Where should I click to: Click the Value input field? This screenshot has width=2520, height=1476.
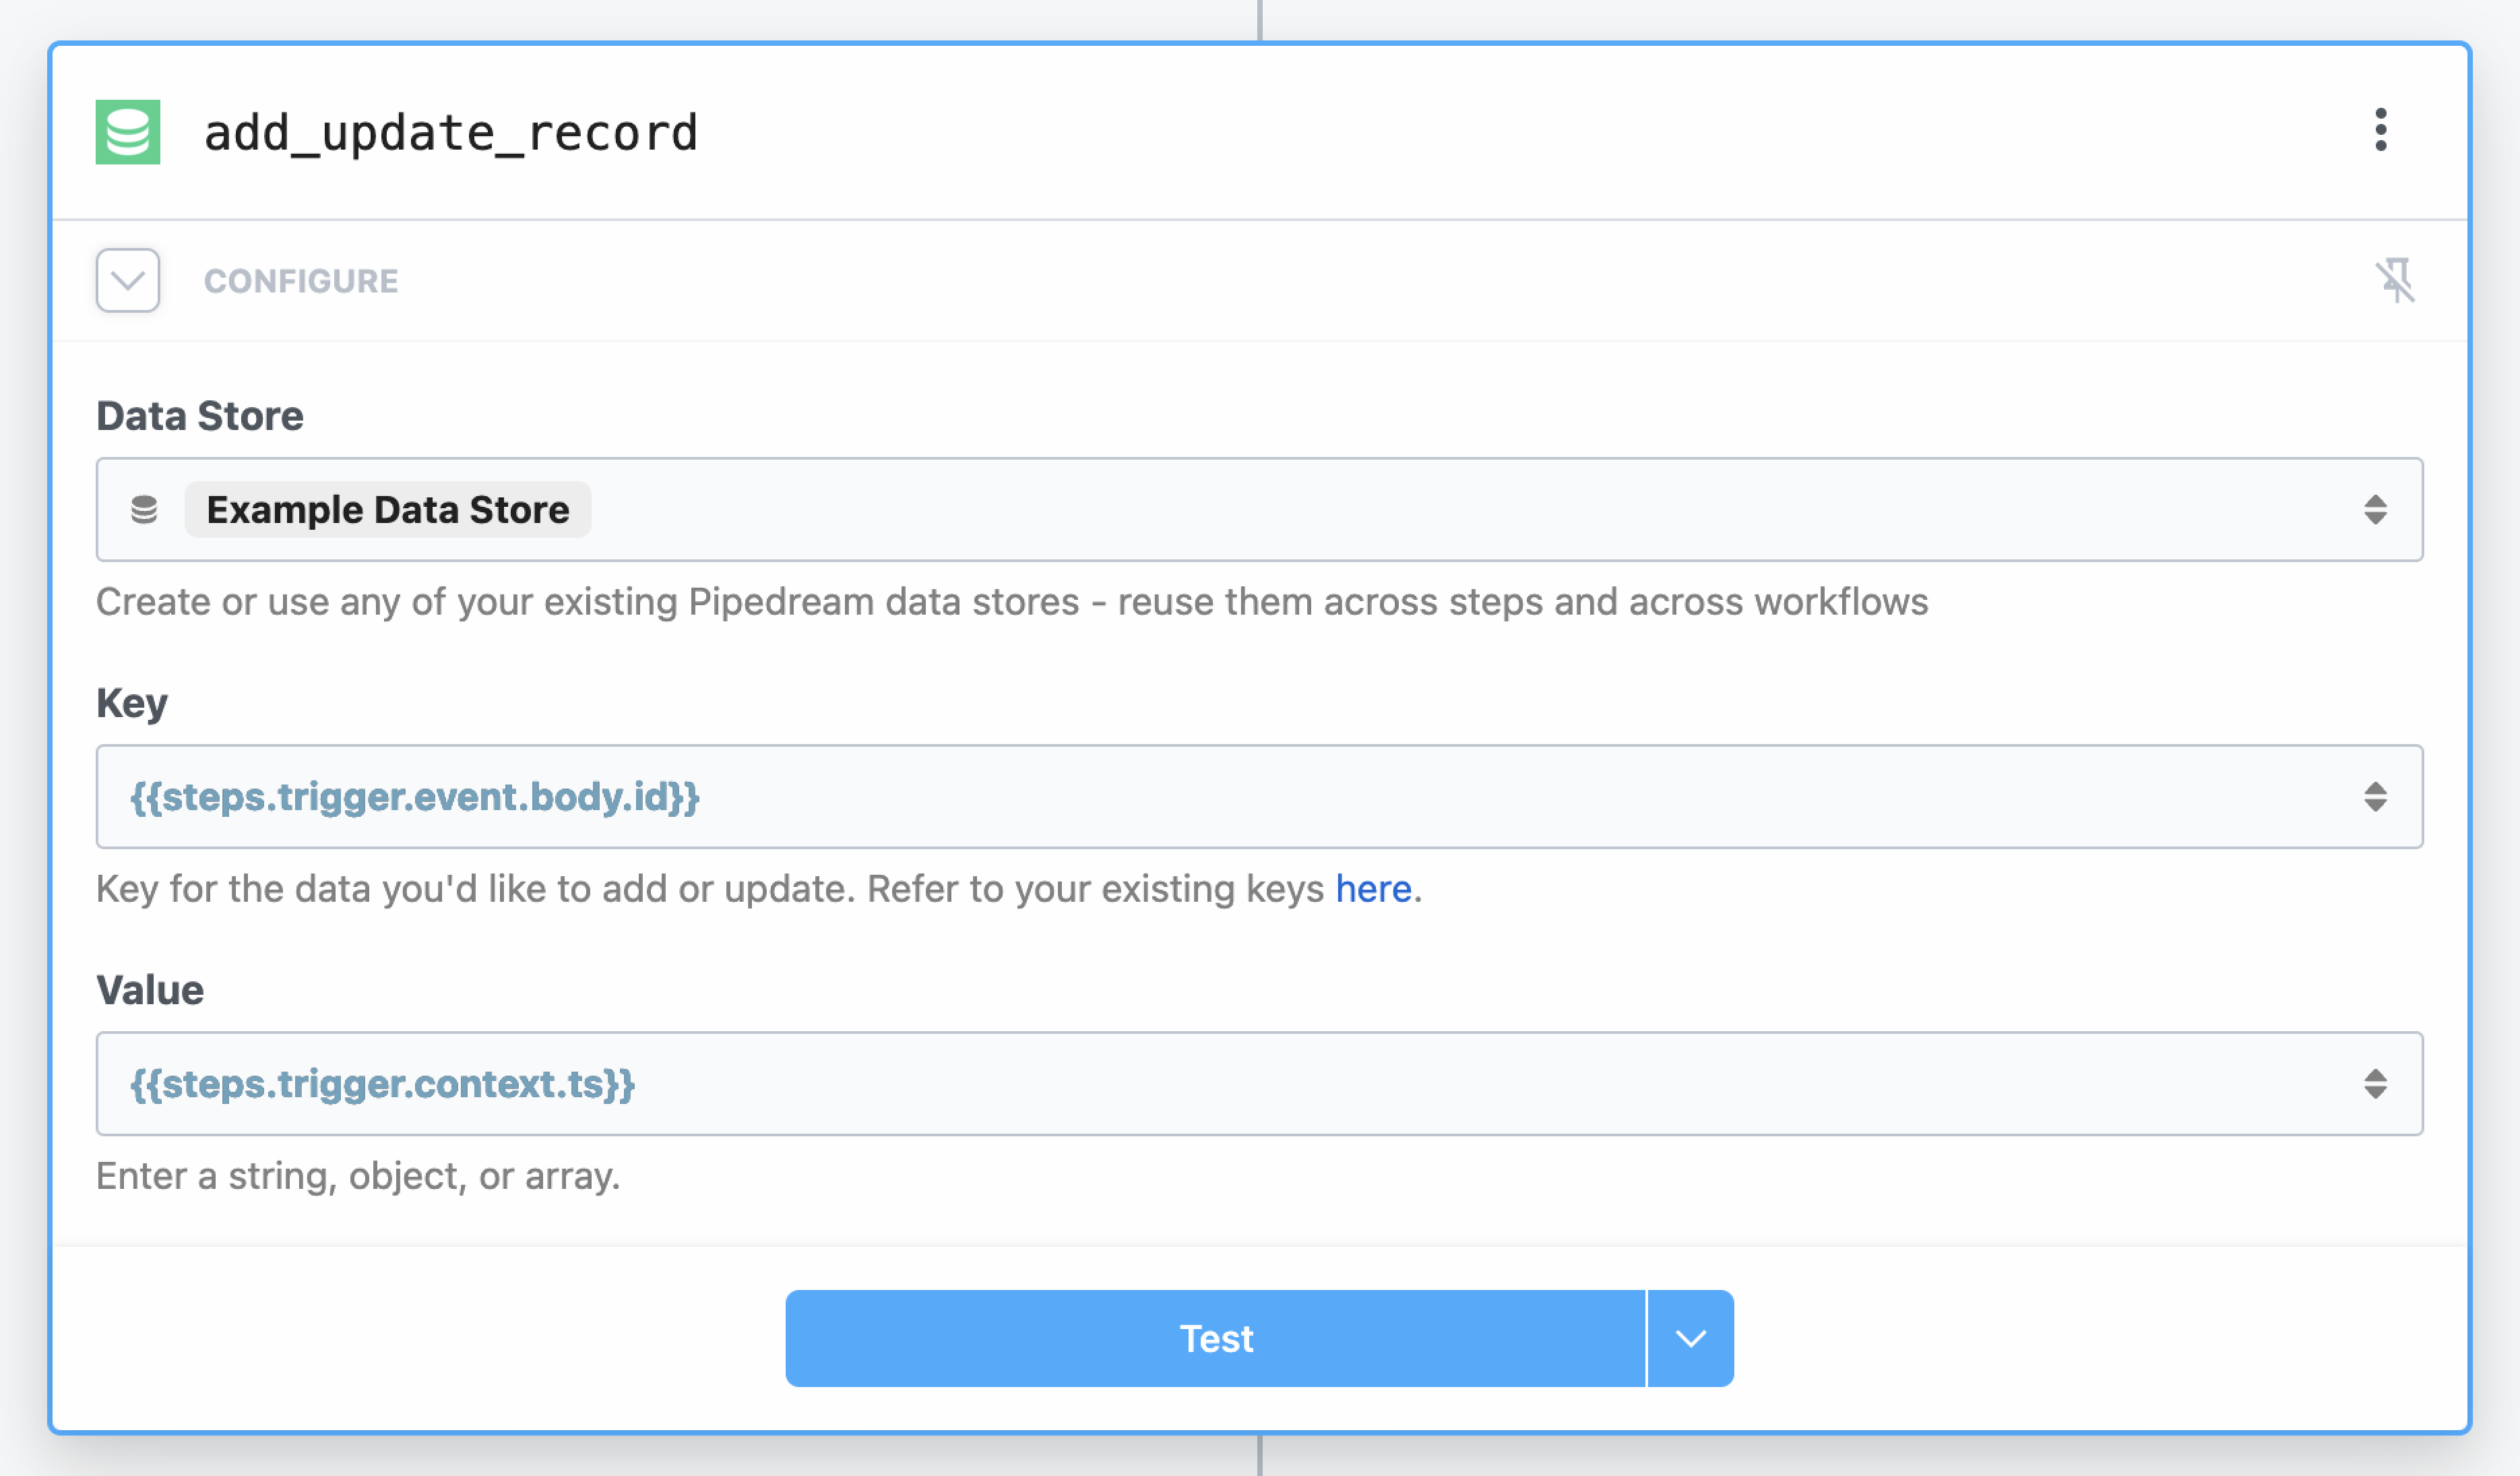point(1260,1084)
